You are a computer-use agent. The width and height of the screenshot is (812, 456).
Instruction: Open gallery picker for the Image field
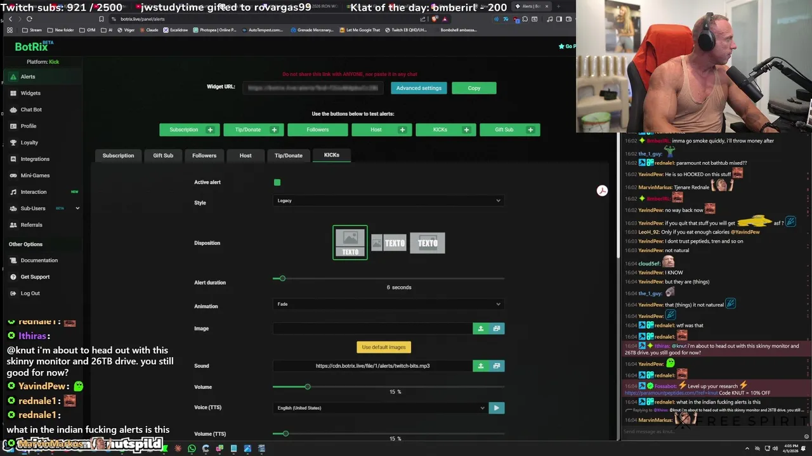(x=497, y=329)
